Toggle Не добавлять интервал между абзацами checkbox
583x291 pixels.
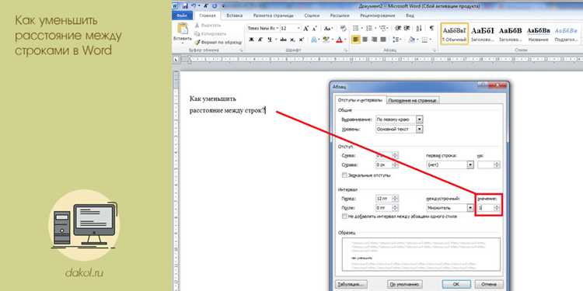[344, 216]
